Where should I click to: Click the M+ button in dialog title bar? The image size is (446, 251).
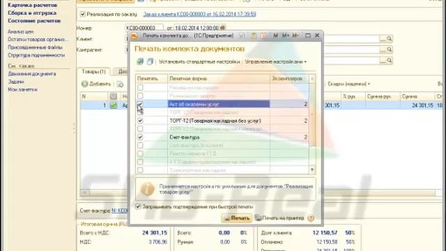coord(286,36)
